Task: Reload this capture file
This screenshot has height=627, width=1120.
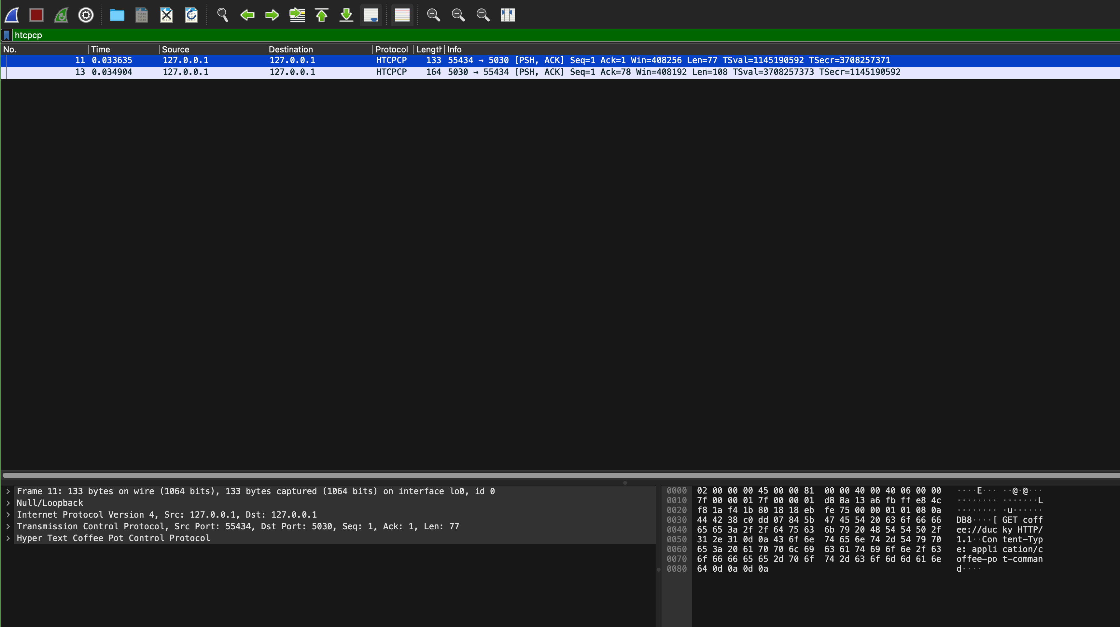Action: click(191, 15)
